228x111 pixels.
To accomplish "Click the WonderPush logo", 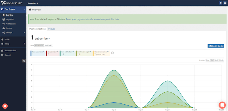I will coord(12,3).
